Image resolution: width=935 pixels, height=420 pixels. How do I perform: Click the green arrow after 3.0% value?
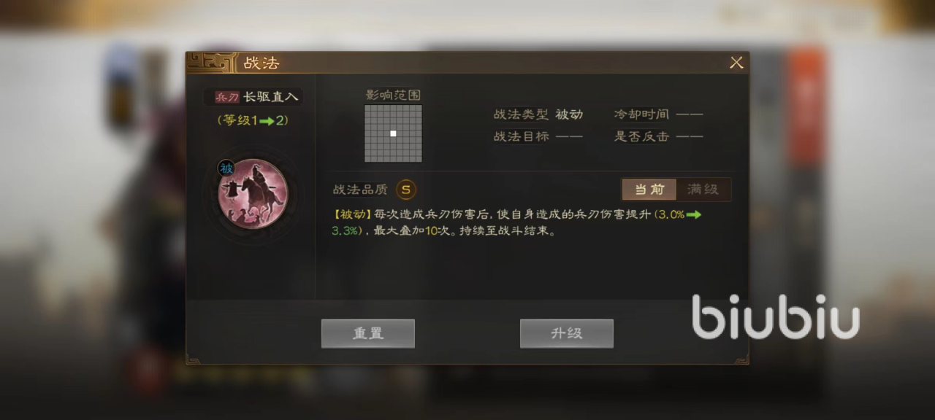[x=693, y=215]
